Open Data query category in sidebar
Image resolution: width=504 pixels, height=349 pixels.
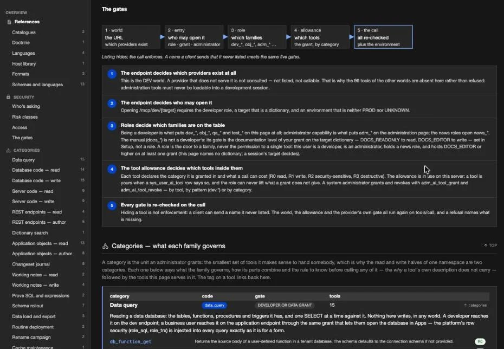23,160
